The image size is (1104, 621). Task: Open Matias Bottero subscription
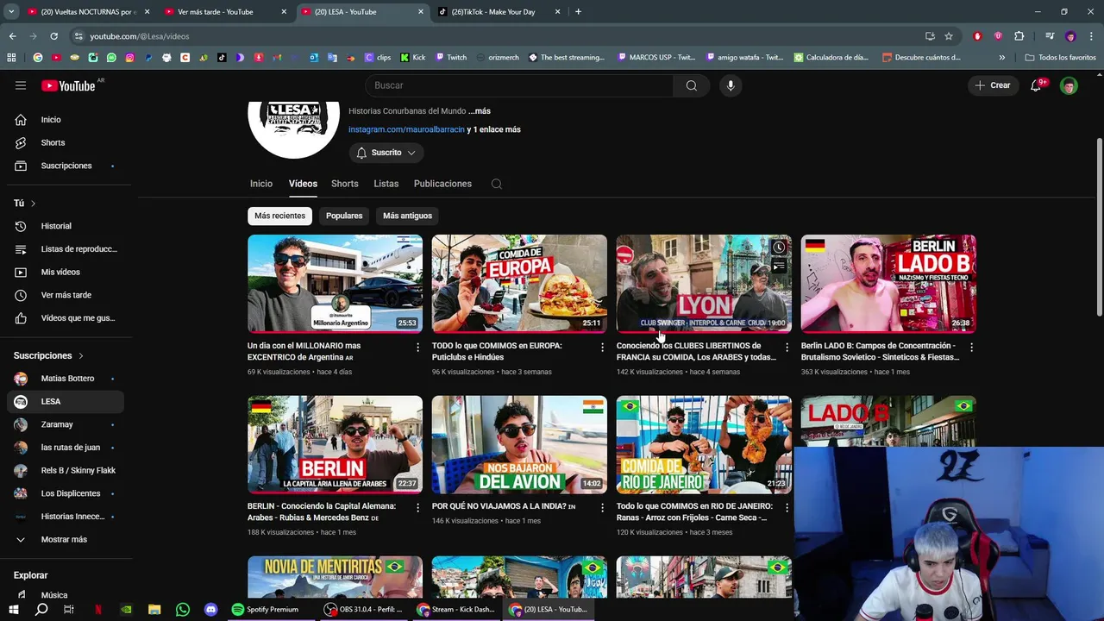pyautogui.click(x=66, y=379)
